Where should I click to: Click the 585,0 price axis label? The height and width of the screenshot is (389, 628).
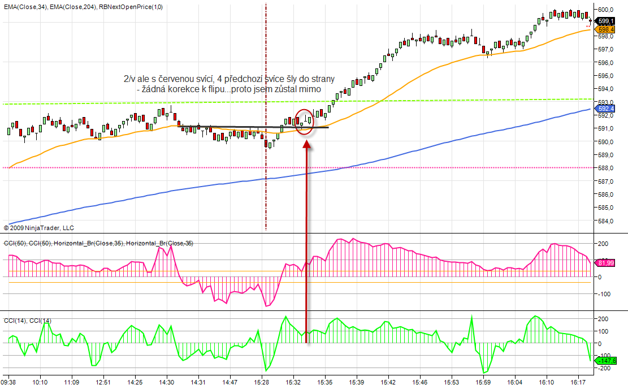click(605, 208)
